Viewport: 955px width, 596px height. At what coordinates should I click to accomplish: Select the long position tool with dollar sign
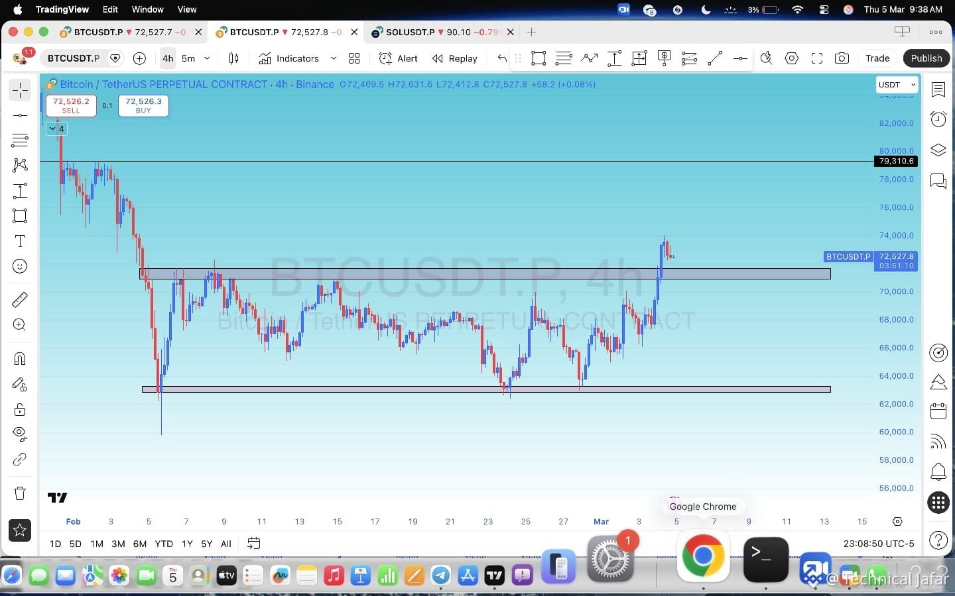pyautogui.click(x=664, y=58)
